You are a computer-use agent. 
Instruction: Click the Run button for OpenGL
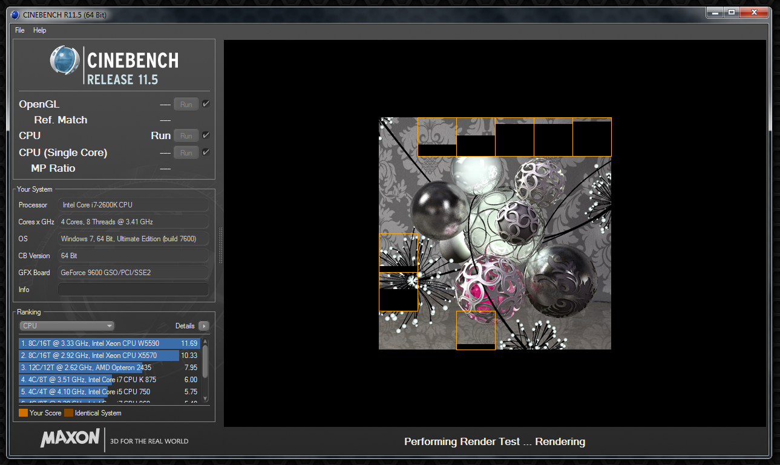(x=186, y=105)
